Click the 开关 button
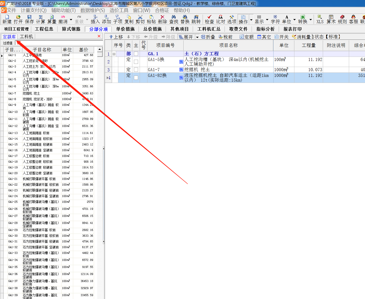The image size is (365, 299). coord(281,37)
